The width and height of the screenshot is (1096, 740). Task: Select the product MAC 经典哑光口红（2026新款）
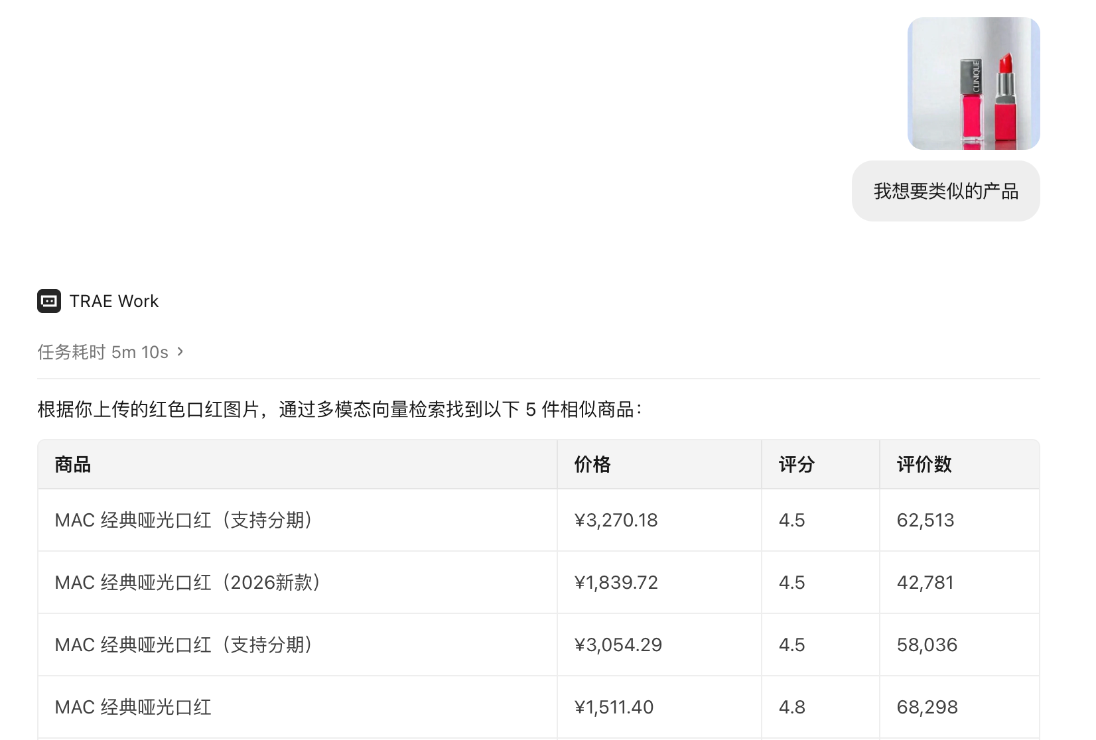[188, 582]
